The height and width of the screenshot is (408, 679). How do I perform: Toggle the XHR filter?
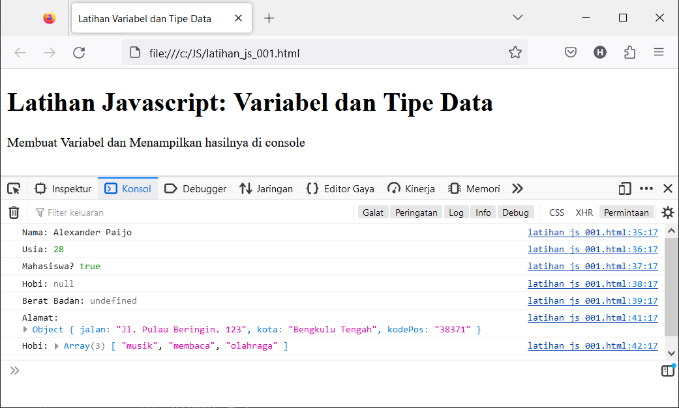tap(584, 212)
